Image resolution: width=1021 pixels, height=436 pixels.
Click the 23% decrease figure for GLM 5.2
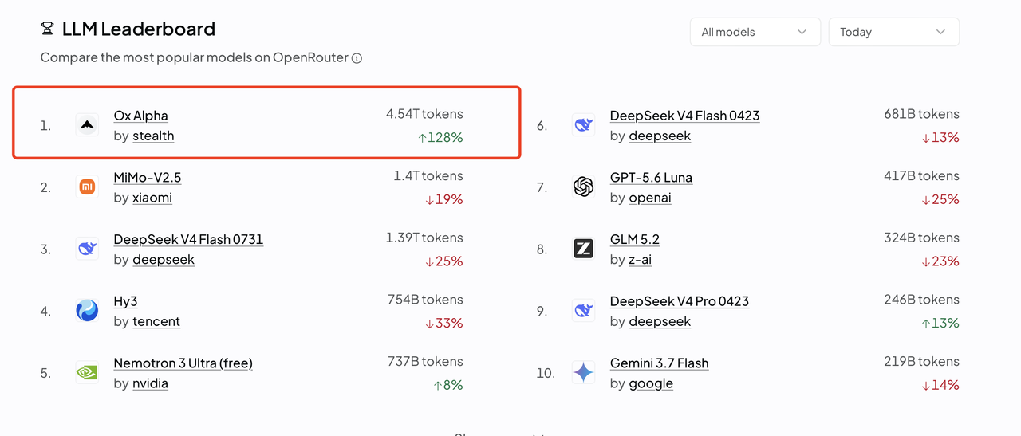(x=940, y=261)
